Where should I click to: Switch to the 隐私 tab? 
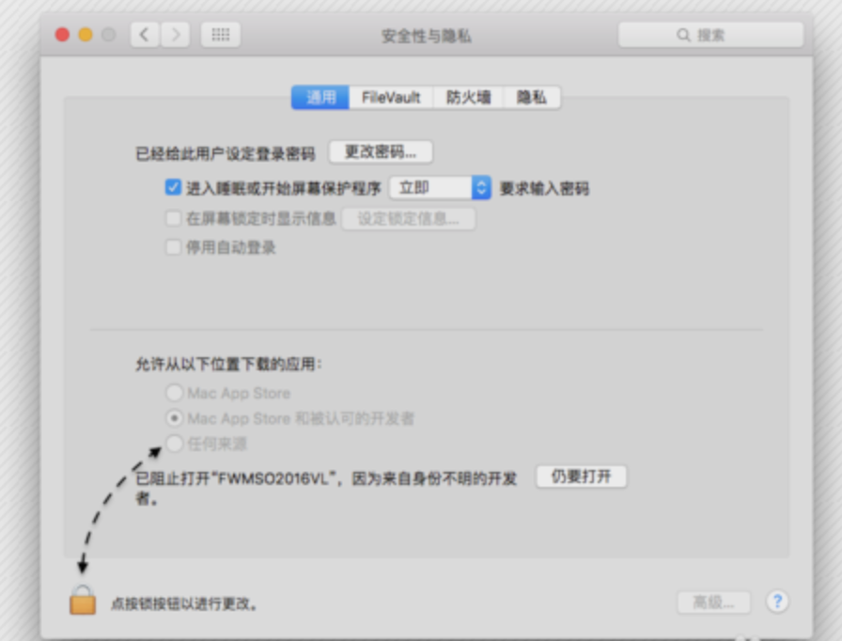(x=532, y=97)
